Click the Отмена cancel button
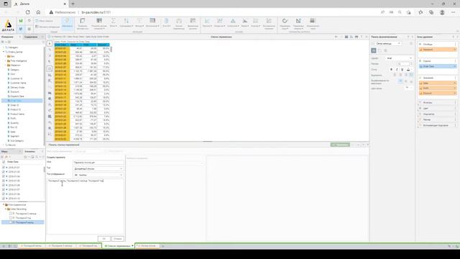The width and height of the screenshot is (460, 259). point(118,239)
